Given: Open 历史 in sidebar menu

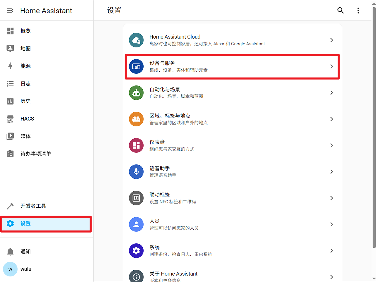Looking at the screenshot, I should click(25, 101).
